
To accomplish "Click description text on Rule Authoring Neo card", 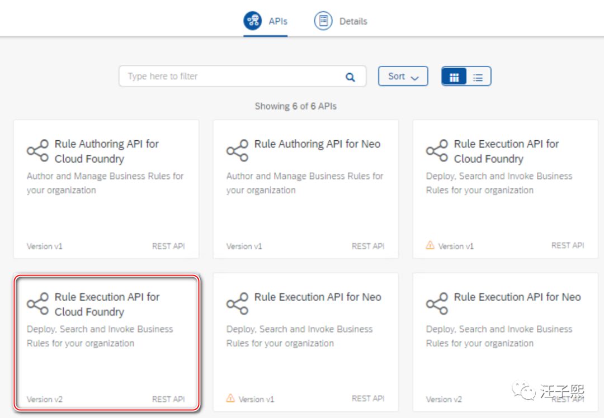I will pos(305,183).
